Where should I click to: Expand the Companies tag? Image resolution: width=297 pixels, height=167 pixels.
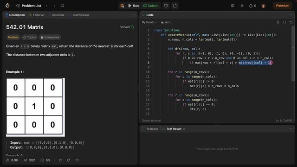50,37
